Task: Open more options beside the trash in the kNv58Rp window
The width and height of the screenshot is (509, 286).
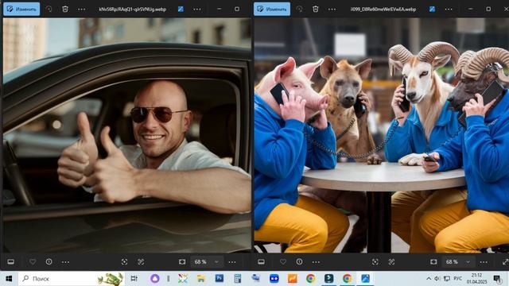Action: pyautogui.click(x=81, y=9)
